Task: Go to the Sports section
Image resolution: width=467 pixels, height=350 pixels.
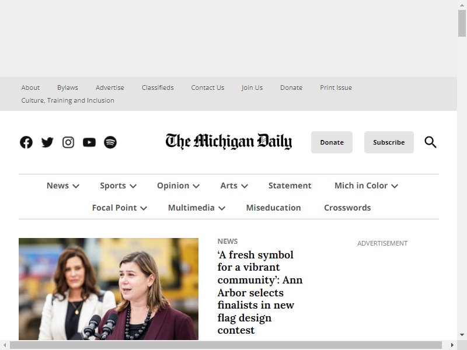Action: click(113, 185)
